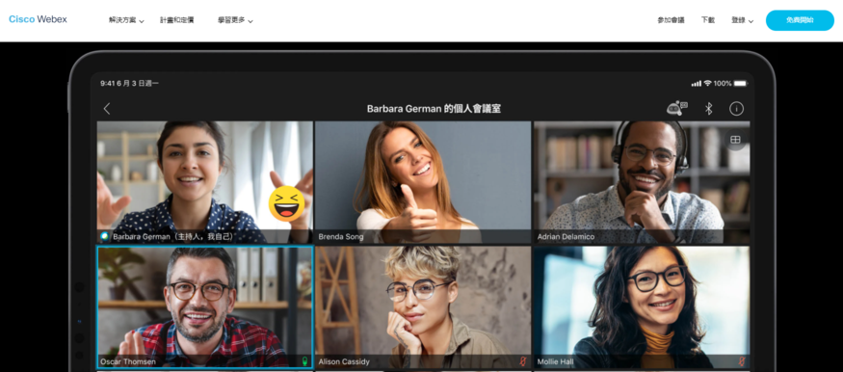Toggle Oscar Thomsen's green microphone indicator
This screenshot has height=372, width=843.
pyautogui.click(x=305, y=361)
